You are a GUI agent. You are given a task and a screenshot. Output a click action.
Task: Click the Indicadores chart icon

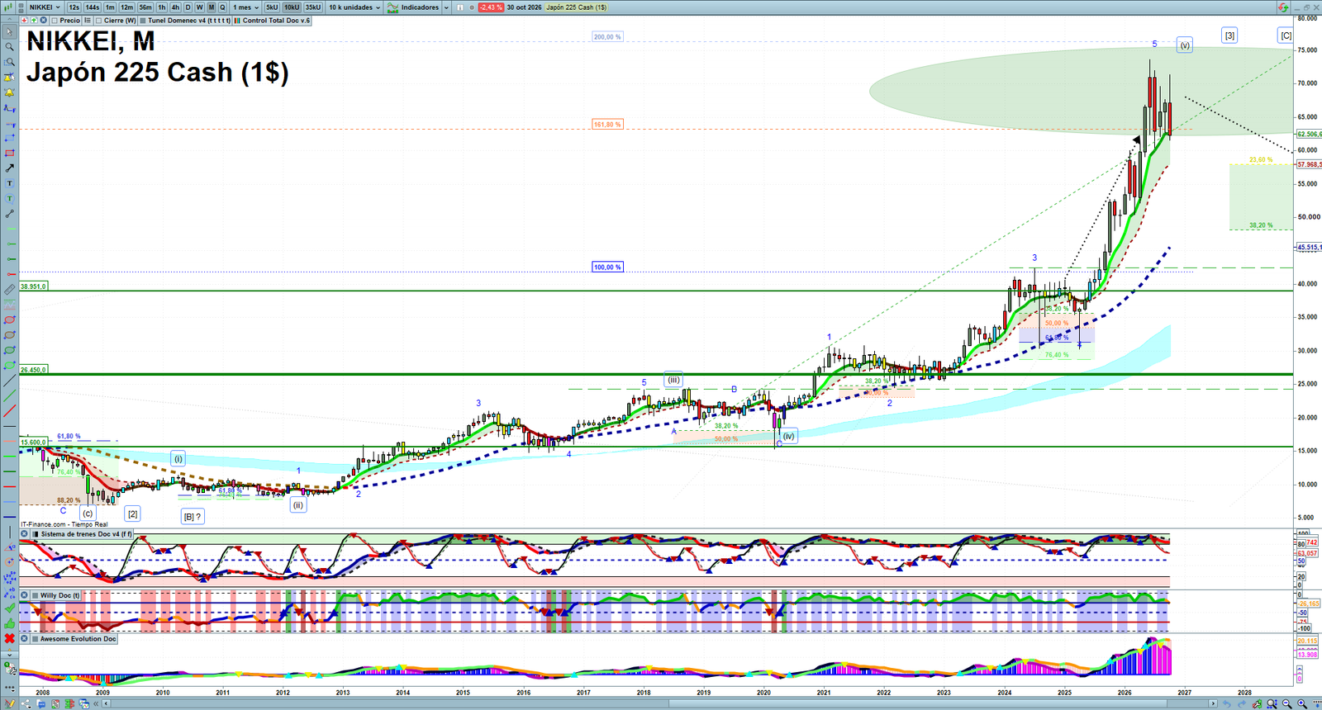[x=393, y=7]
